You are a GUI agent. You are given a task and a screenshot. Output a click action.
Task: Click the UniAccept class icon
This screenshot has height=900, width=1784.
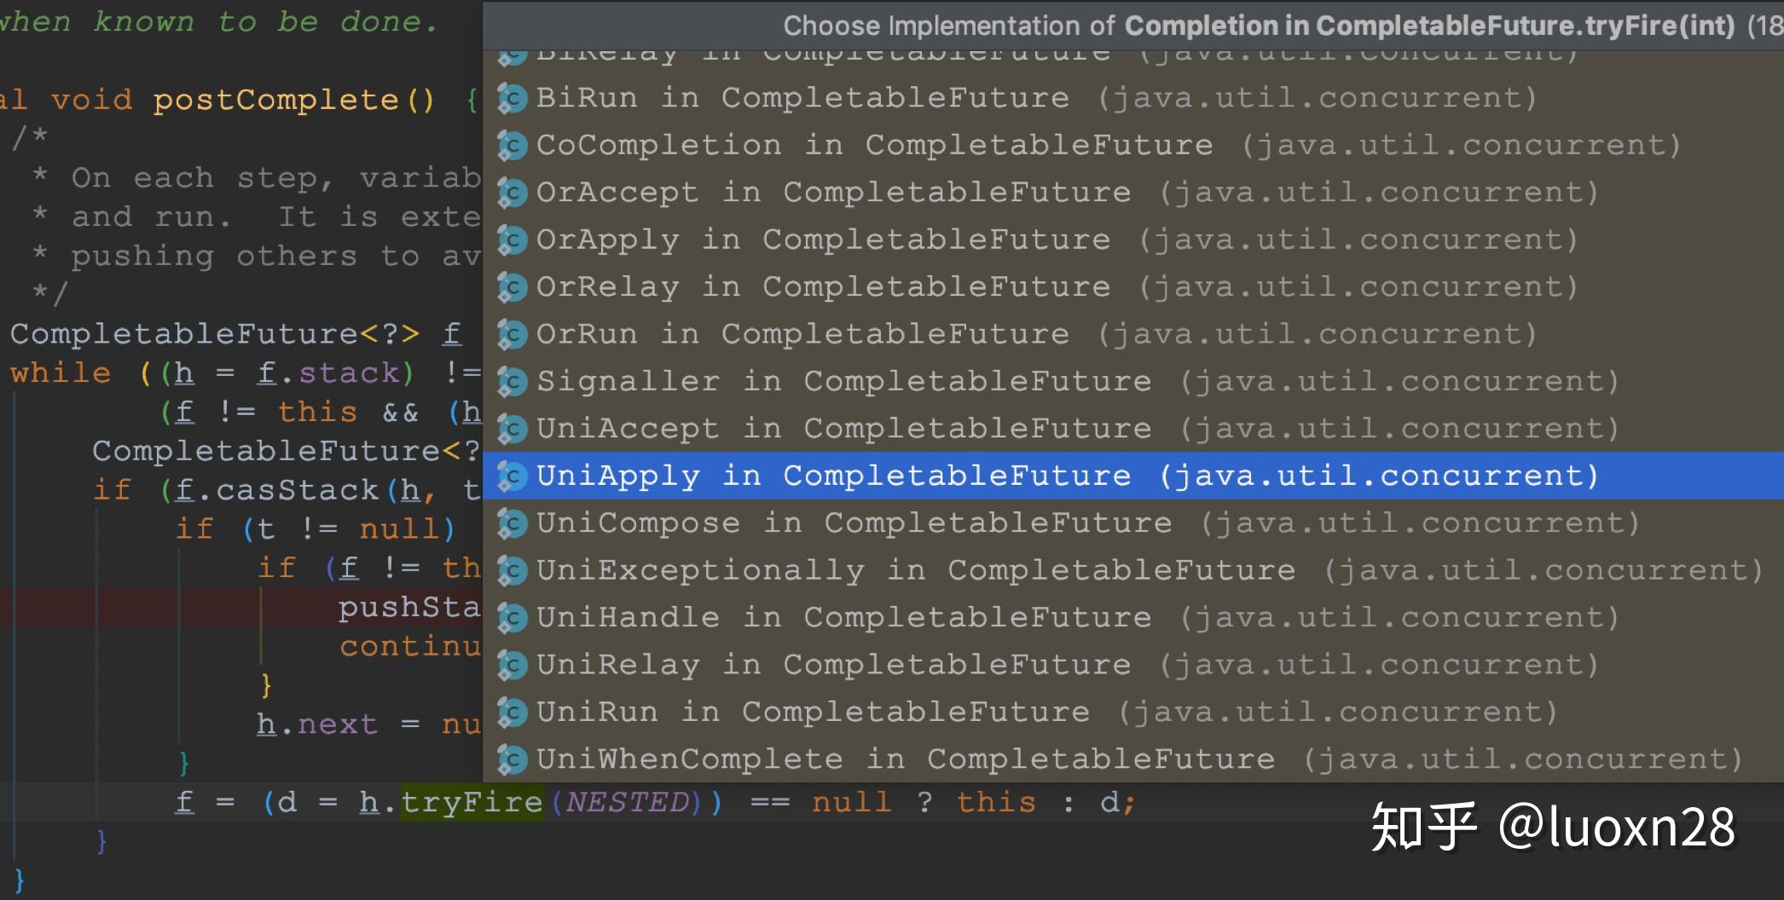tap(513, 428)
